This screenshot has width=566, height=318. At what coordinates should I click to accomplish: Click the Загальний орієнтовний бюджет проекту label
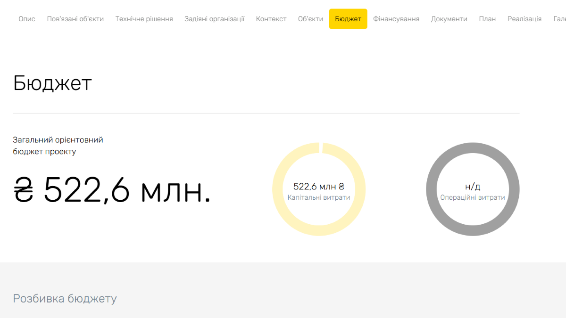pos(58,146)
